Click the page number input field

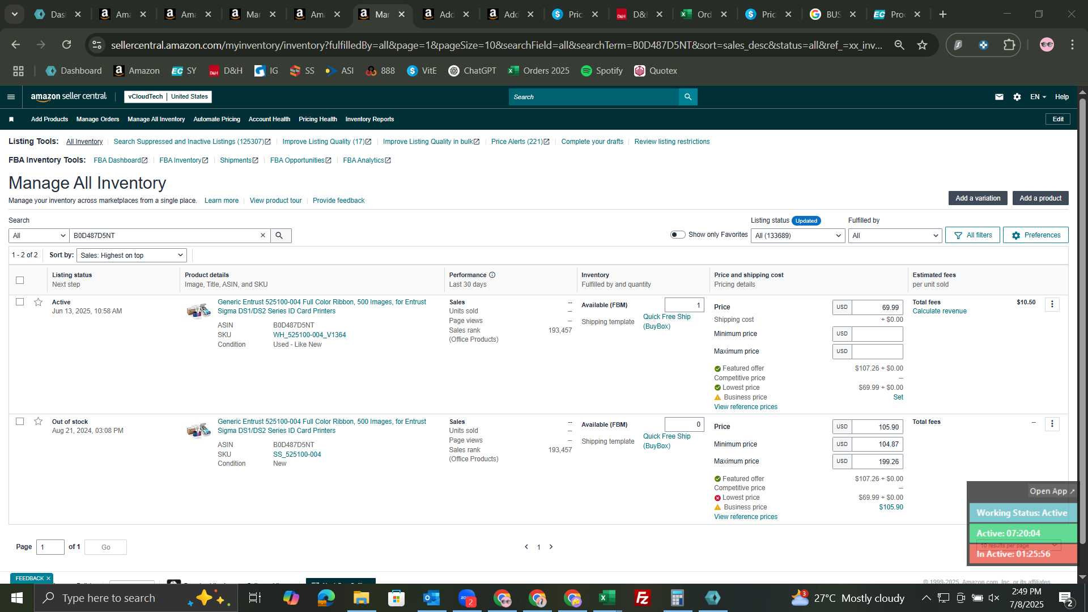click(50, 547)
